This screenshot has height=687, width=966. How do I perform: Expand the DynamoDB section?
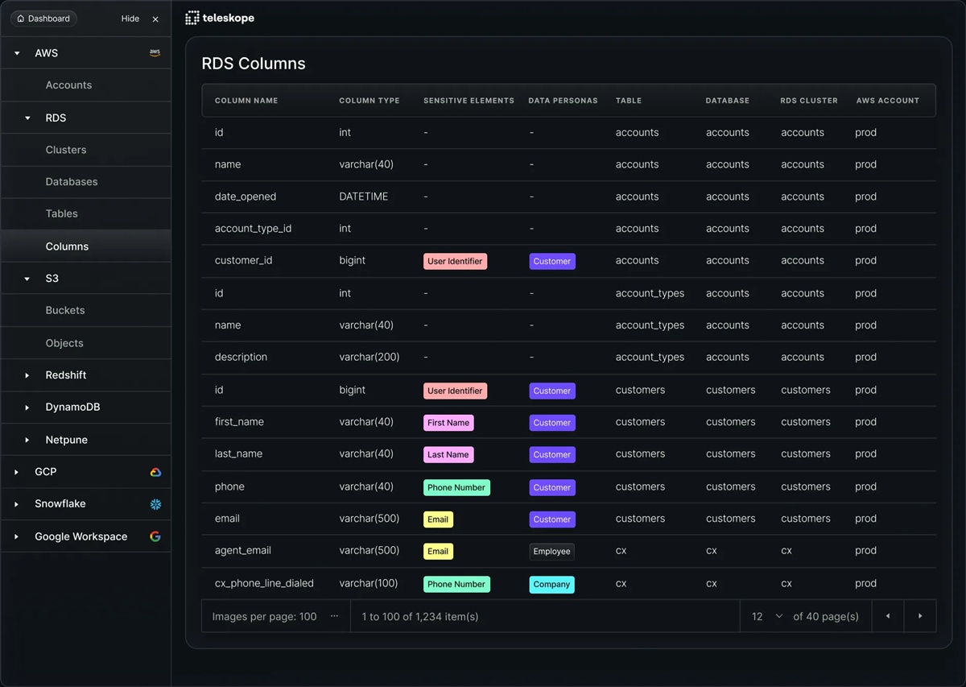(27, 408)
